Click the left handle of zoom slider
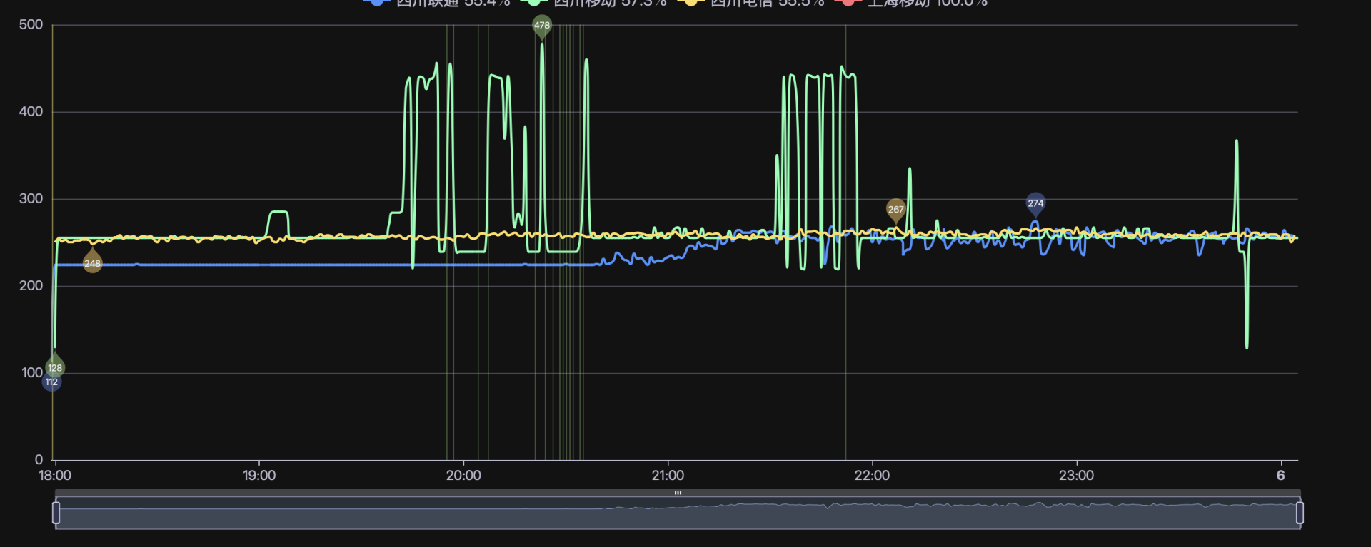This screenshot has width=1371, height=547. click(56, 513)
